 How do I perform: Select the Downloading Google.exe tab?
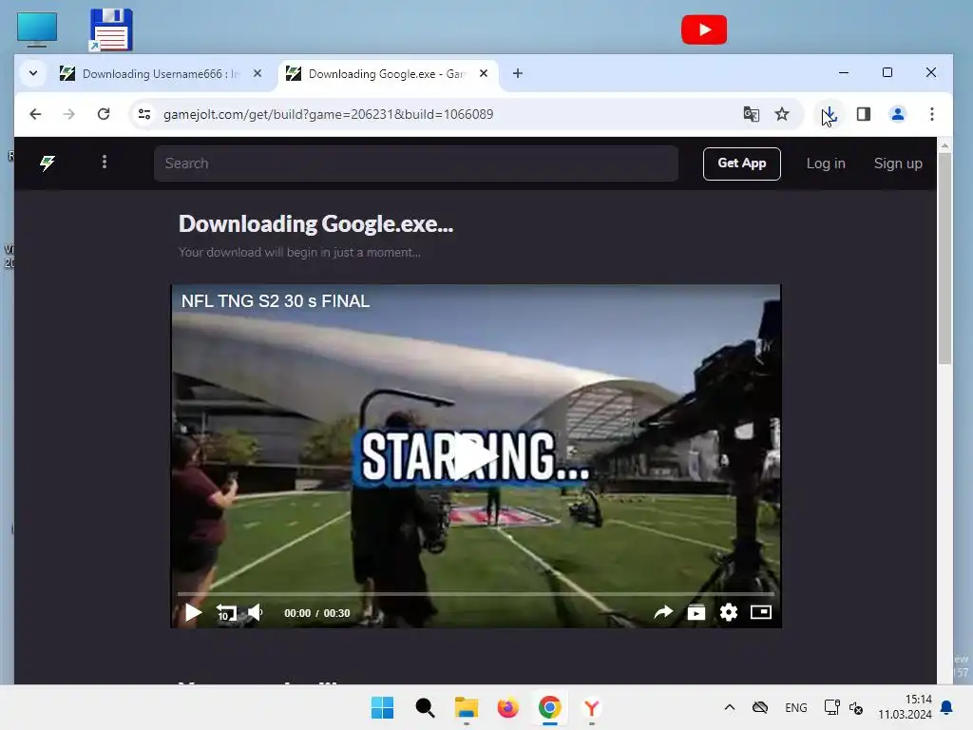point(389,73)
